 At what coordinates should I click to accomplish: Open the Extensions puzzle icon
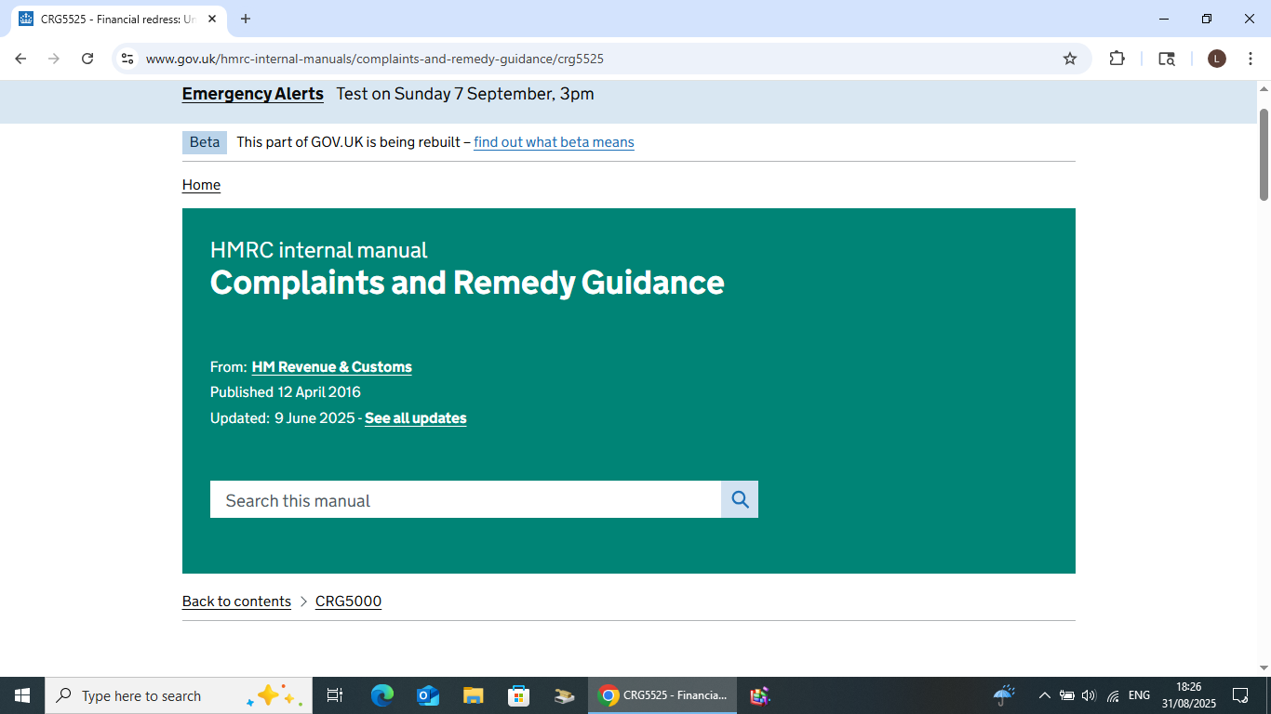point(1117,59)
